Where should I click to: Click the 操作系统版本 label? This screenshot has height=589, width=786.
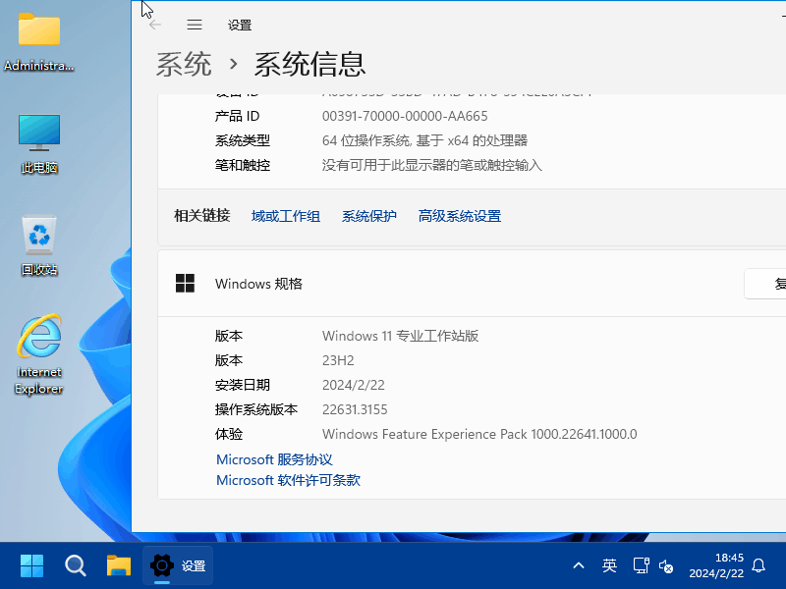click(256, 409)
